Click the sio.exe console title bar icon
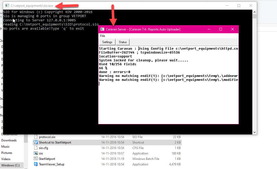The width and height of the screenshot is (277, 169). pos(7,6)
